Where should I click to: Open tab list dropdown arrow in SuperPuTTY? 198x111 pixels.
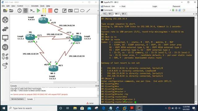pyautogui.click(x=194, y=14)
